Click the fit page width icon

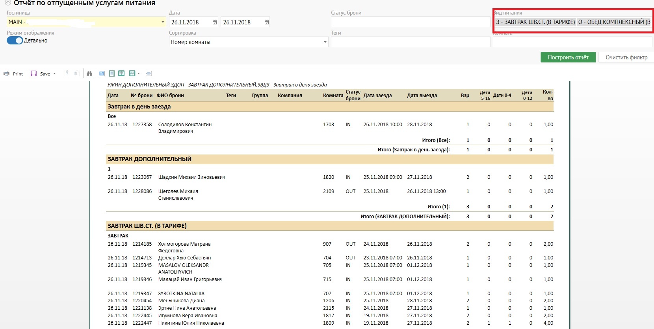pyautogui.click(x=149, y=74)
